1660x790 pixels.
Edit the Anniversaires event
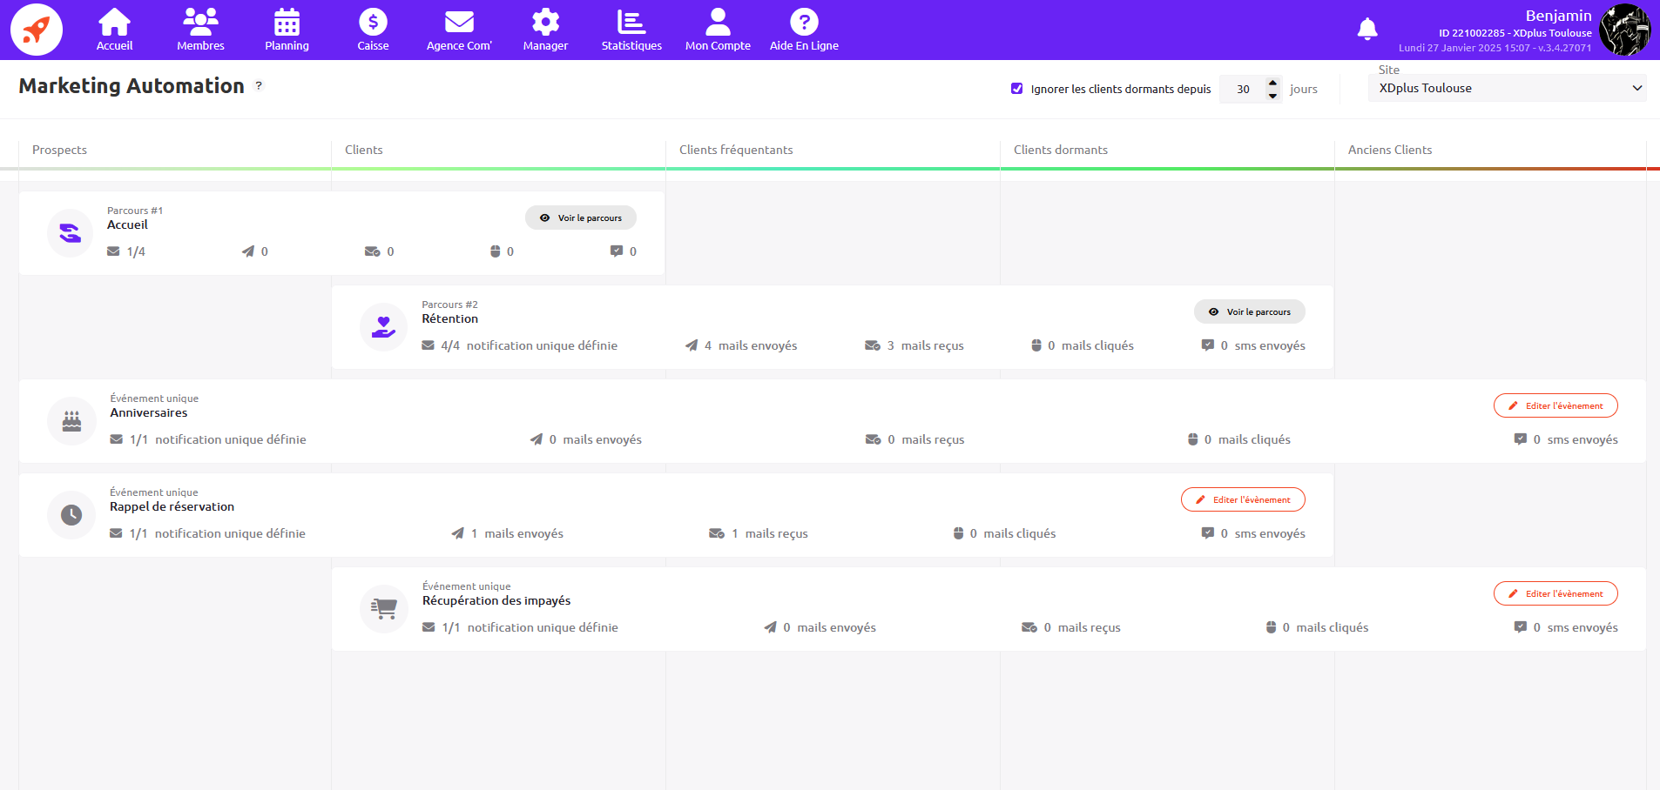point(1555,405)
